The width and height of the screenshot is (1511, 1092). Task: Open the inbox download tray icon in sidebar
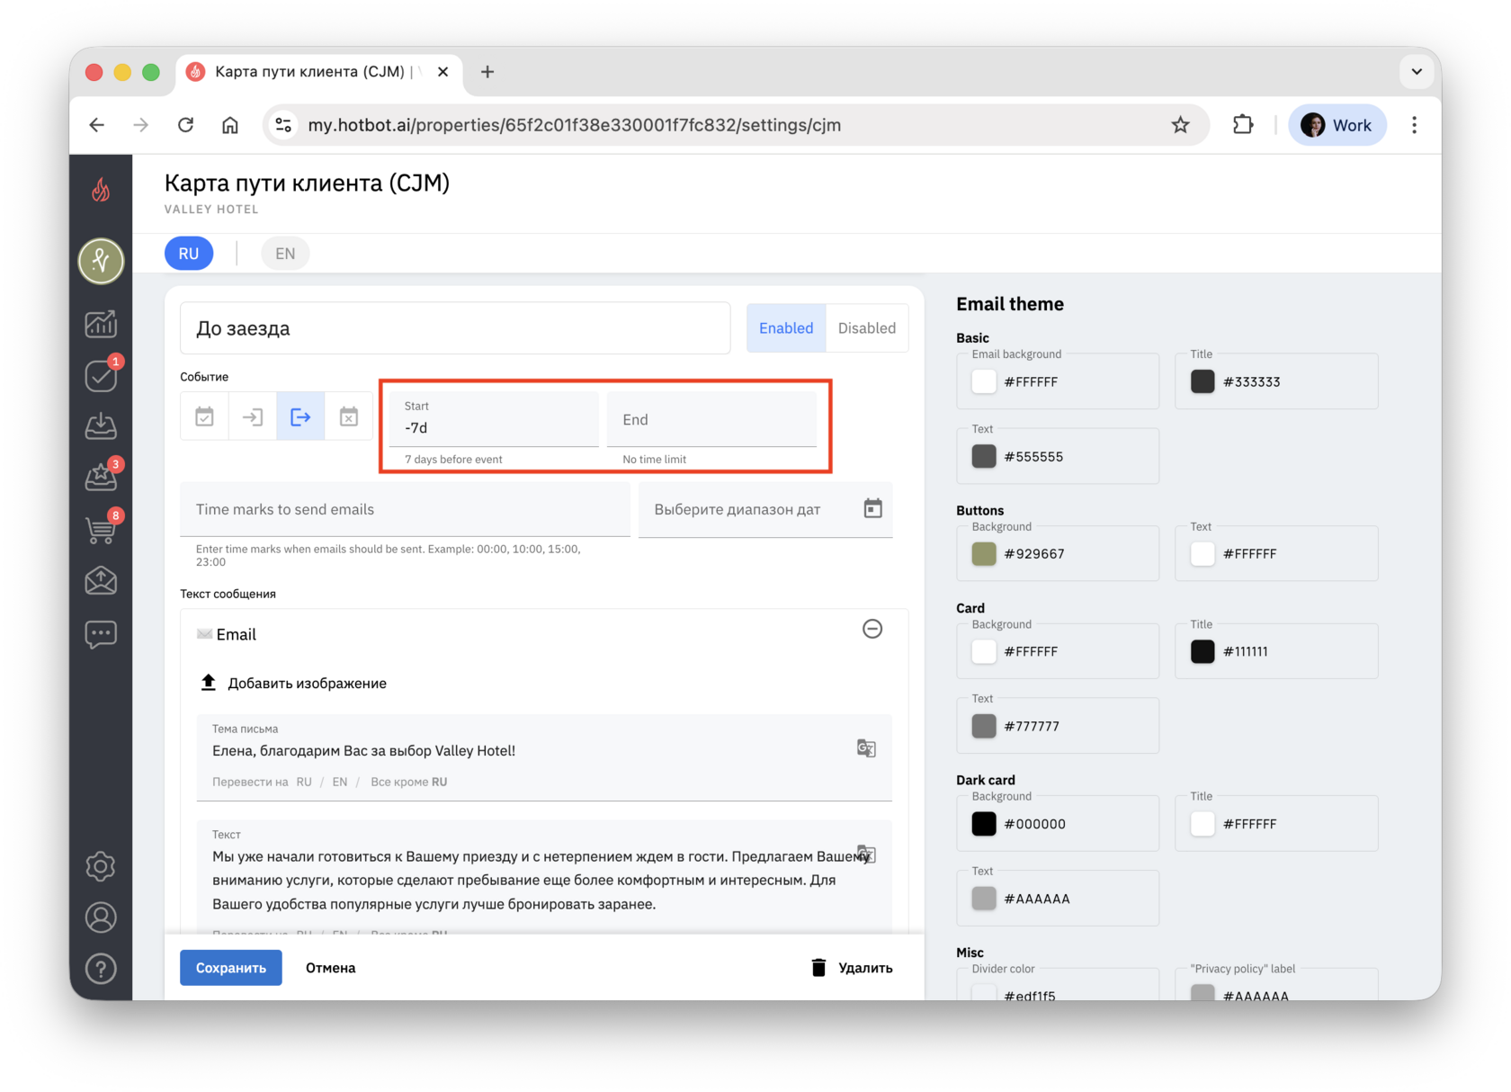[101, 425]
